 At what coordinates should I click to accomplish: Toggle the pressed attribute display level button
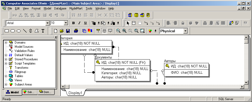(x=104, y=31)
